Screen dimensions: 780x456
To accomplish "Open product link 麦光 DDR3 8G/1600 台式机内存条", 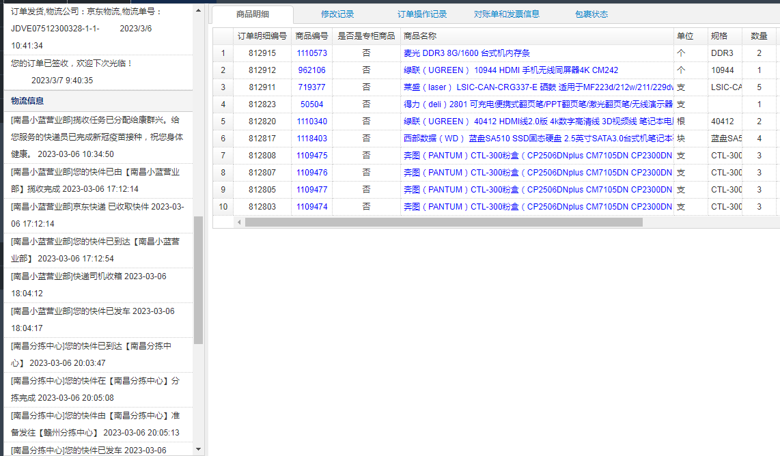I will click(x=466, y=53).
